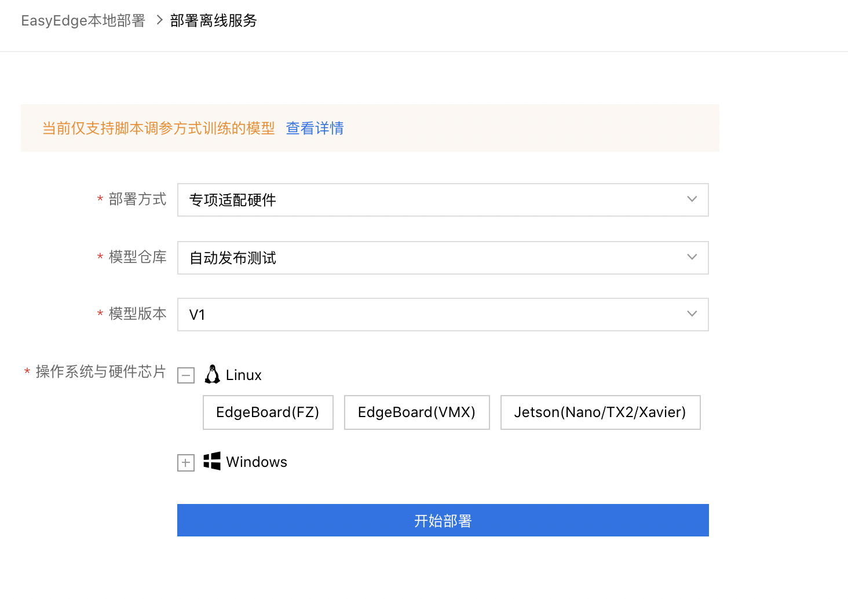Go back to EasyEdge本地部署 breadcrumb
848x599 pixels.
click(83, 21)
